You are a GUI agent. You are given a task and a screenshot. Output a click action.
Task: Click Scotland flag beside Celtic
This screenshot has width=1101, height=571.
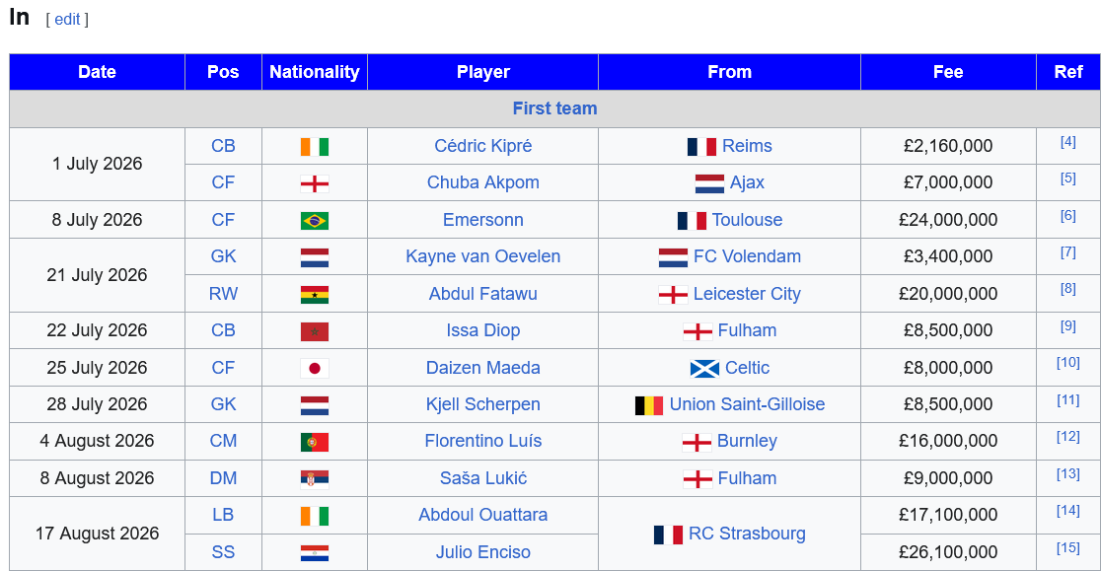[x=704, y=368]
